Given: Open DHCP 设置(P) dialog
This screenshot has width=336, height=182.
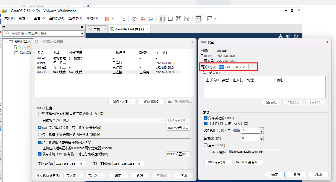Looking at the screenshot, I should [x=178, y=154].
